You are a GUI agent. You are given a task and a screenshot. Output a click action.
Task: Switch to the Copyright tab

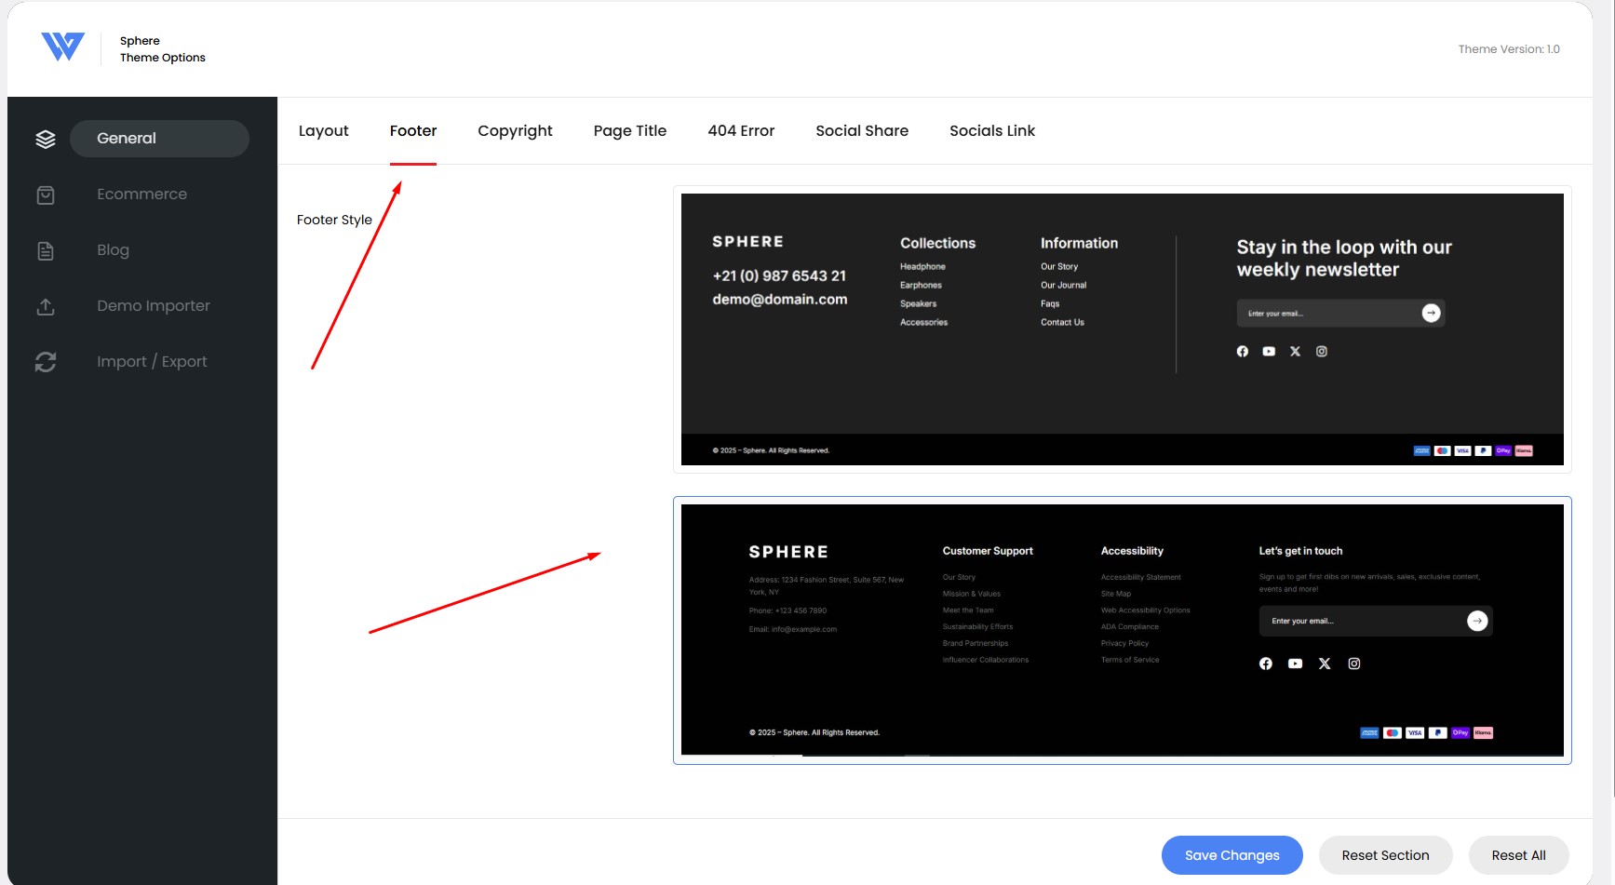click(515, 131)
